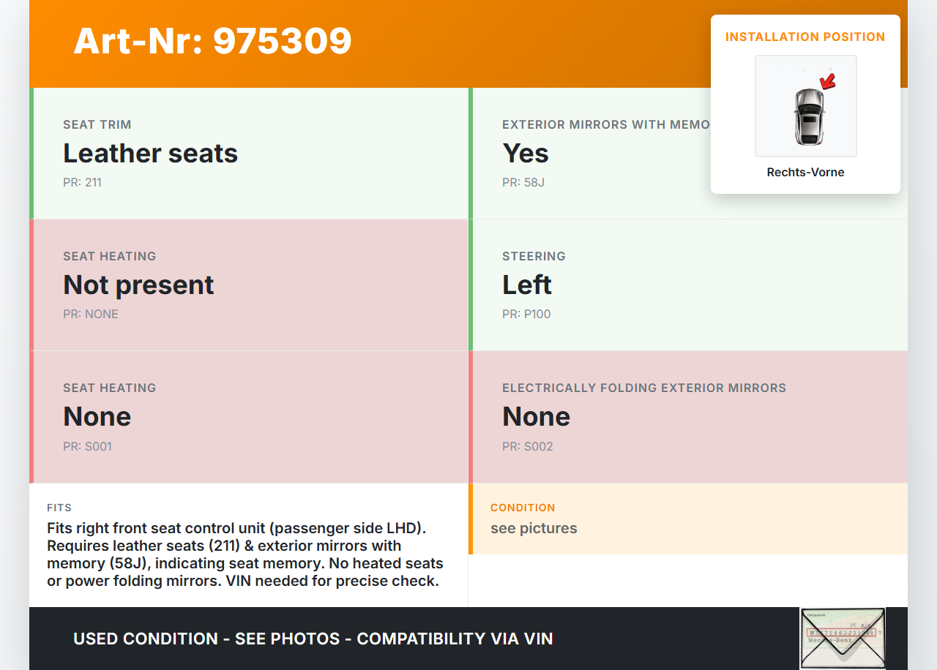Click the Used Condition footer banner text
The image size is (937, 670).
point(313,639)
